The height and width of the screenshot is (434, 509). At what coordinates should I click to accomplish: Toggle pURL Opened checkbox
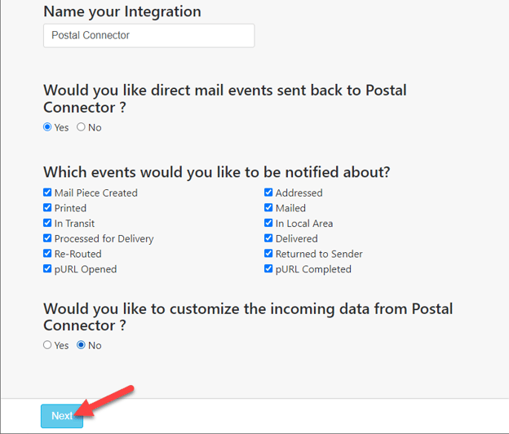click(47, 268)
